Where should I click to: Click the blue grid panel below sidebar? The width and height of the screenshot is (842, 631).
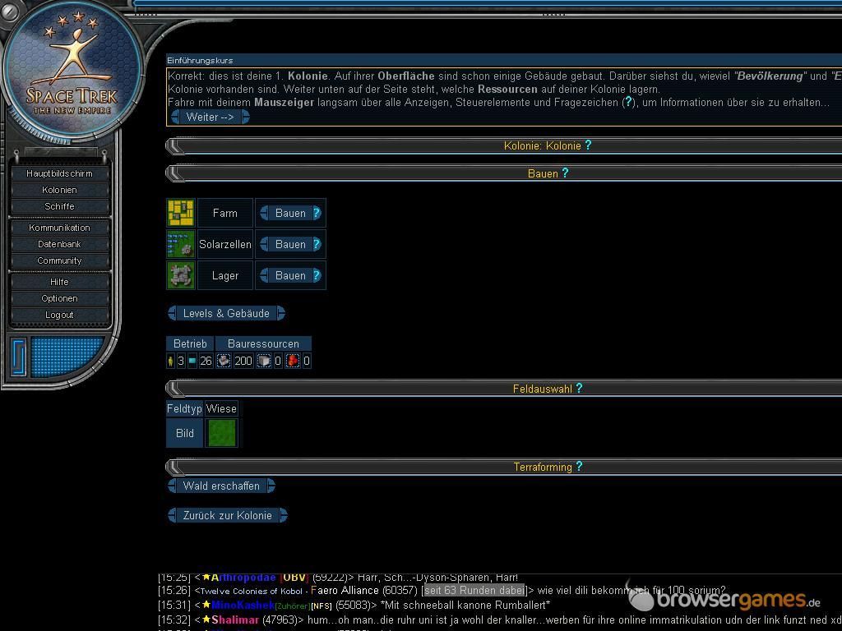pos(66,356)
